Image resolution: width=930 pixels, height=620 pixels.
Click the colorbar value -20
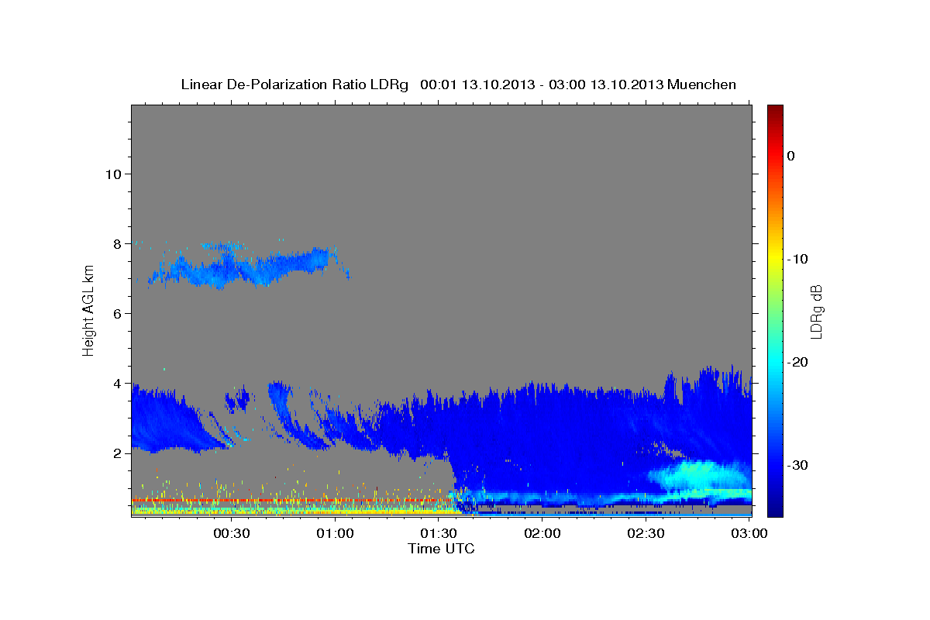pos(798,362)
